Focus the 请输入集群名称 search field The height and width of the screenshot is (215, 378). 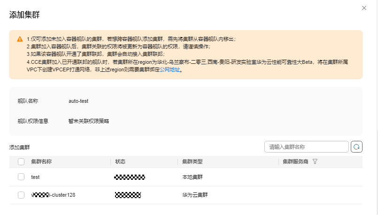(x=307, y=147)
